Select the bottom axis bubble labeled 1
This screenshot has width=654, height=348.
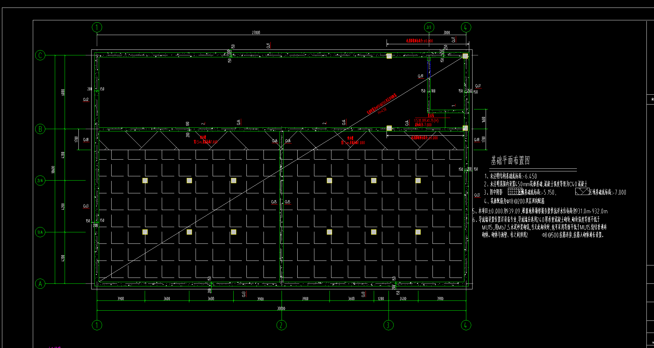tap(97, 325)
